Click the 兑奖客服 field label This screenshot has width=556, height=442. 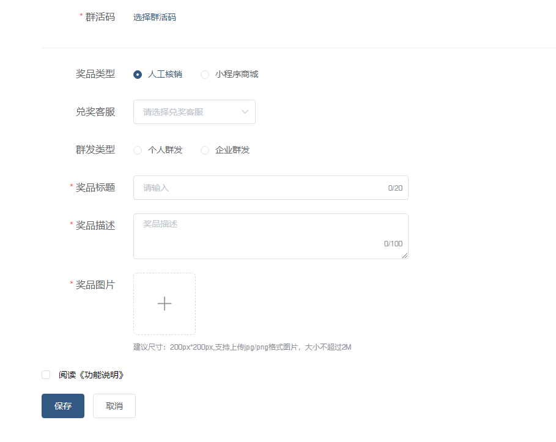(x=95, y=112)
